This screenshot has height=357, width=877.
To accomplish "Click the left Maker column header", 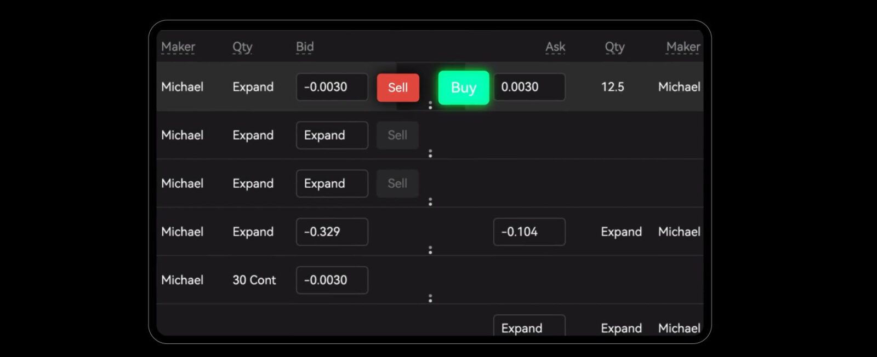I will pos(178,47).
